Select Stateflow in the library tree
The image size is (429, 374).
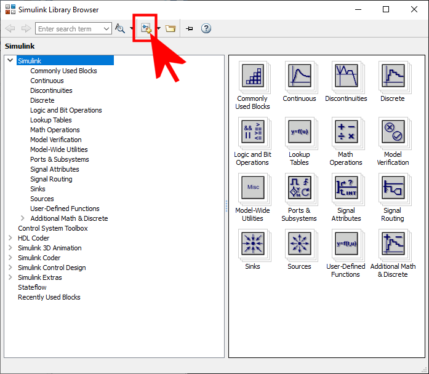(x=32, y=287)
